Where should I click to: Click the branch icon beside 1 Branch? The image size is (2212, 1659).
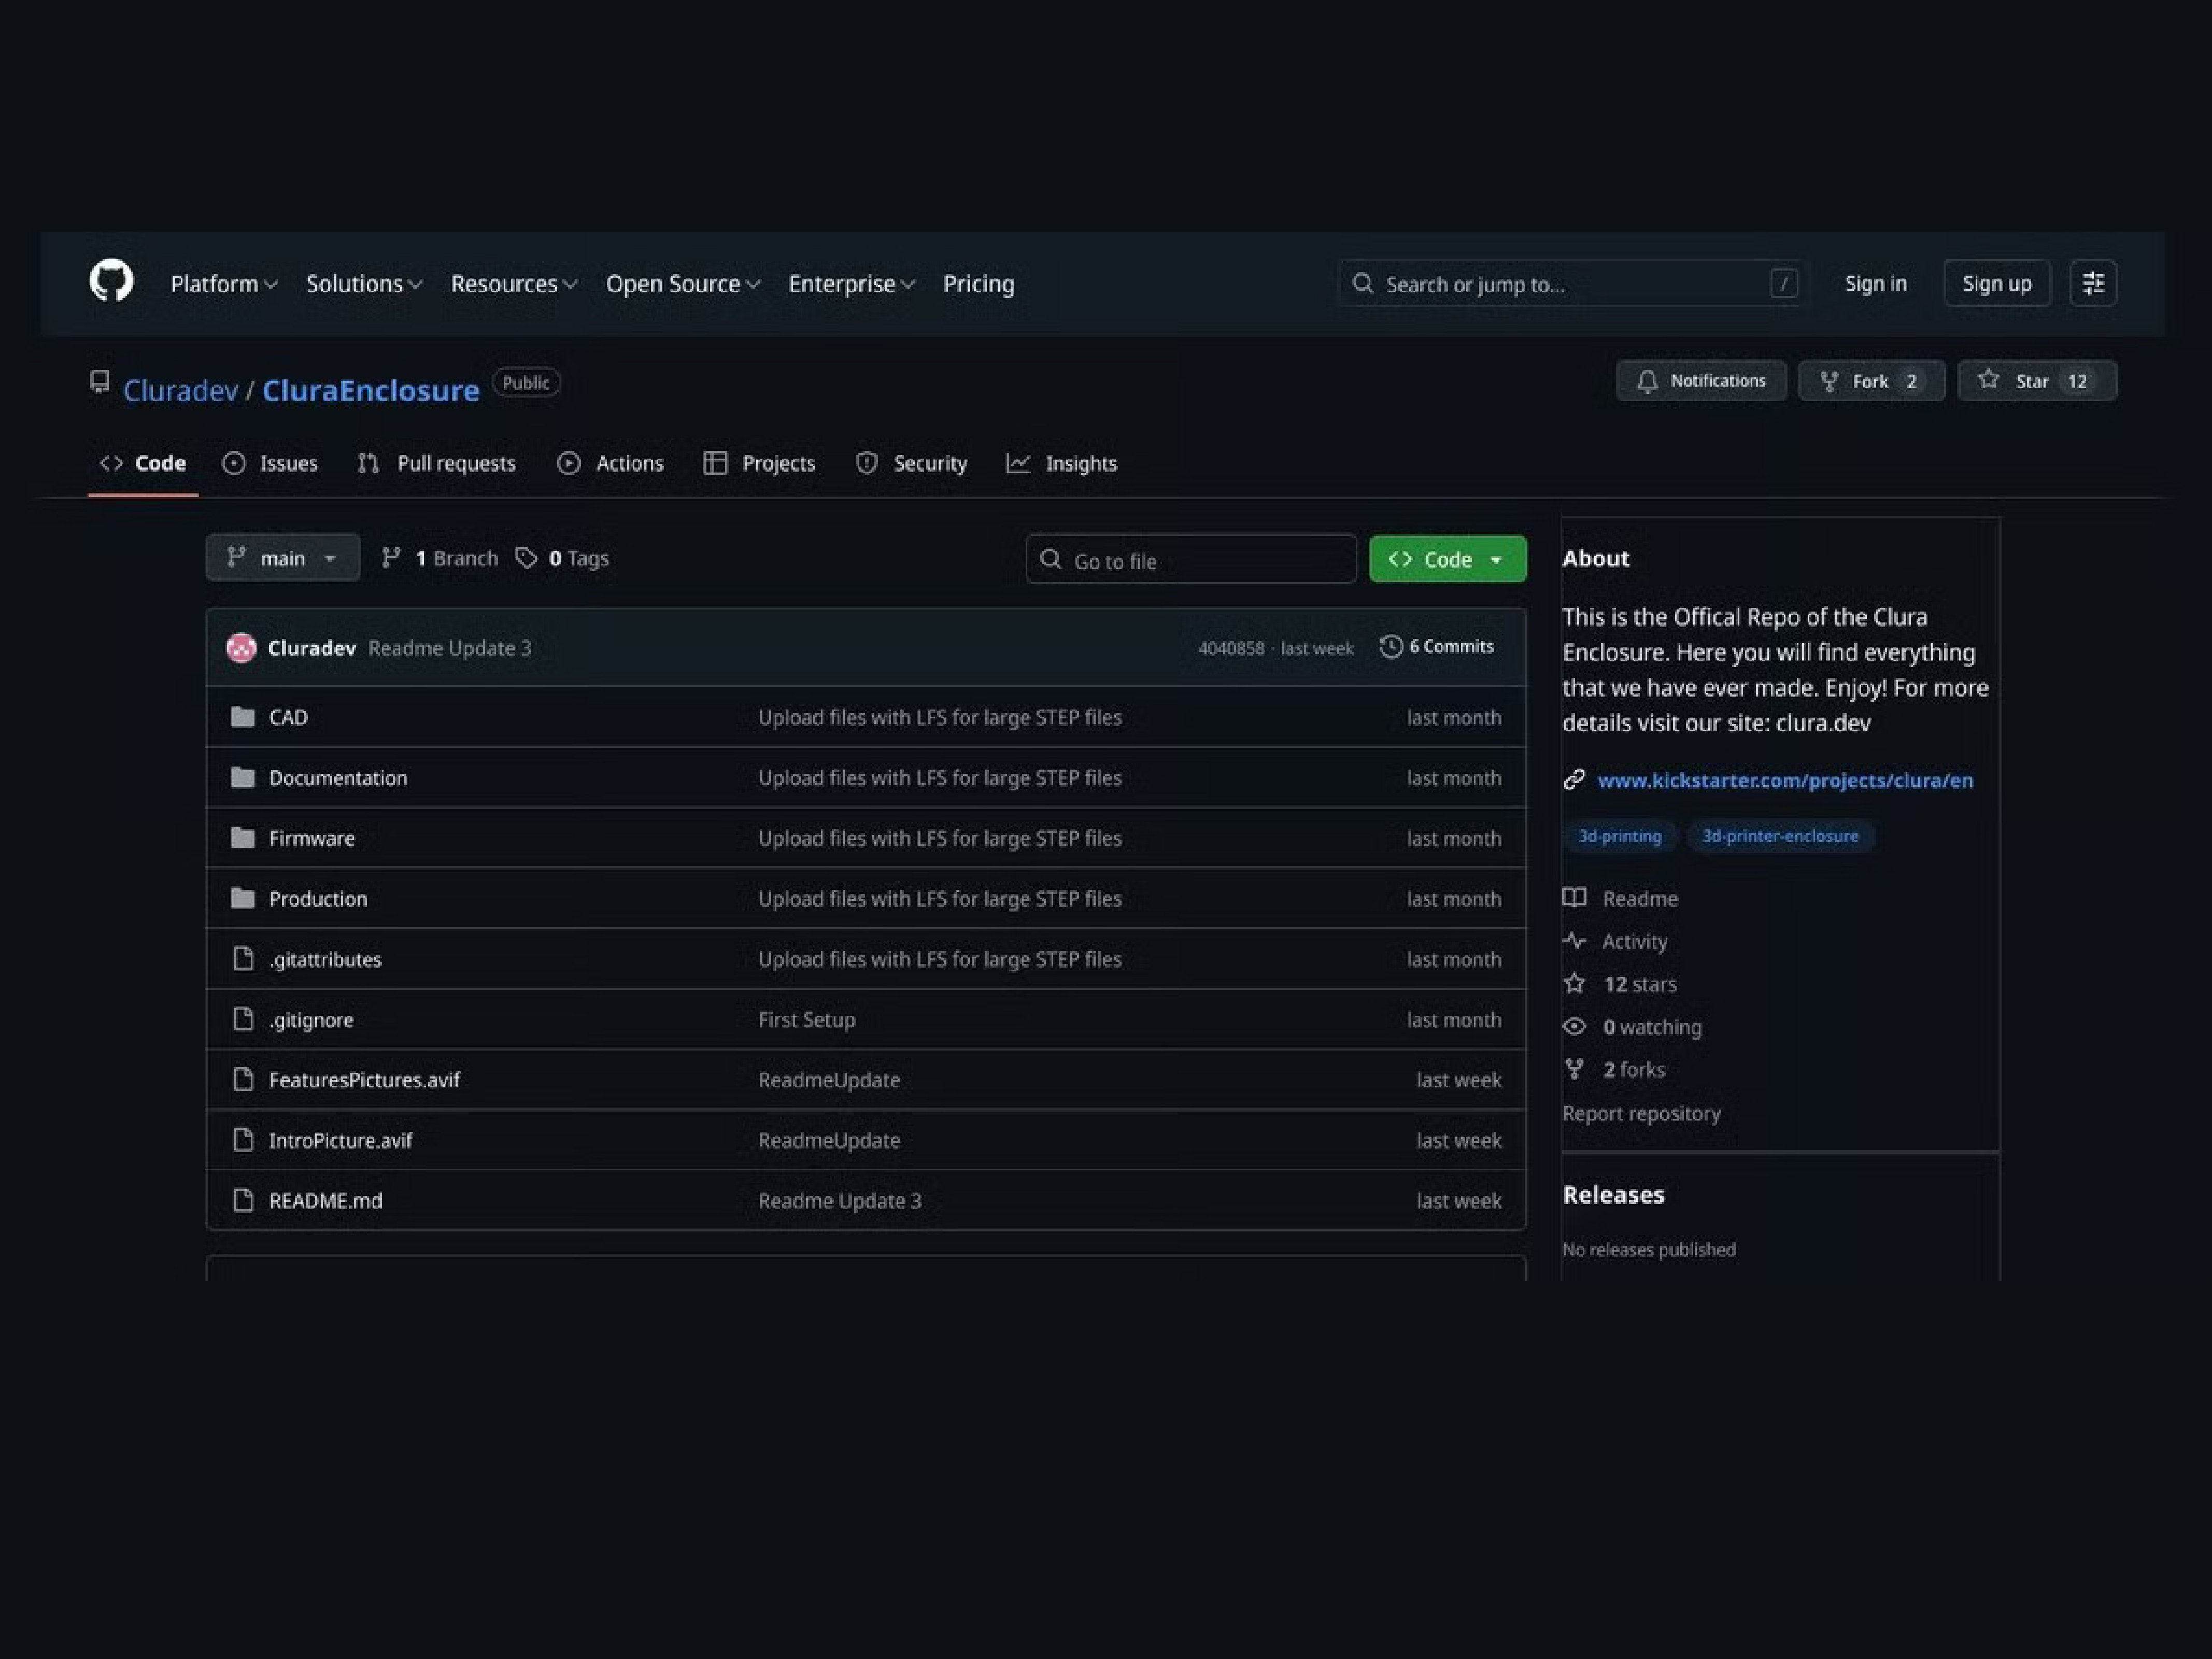click(391, 558)
